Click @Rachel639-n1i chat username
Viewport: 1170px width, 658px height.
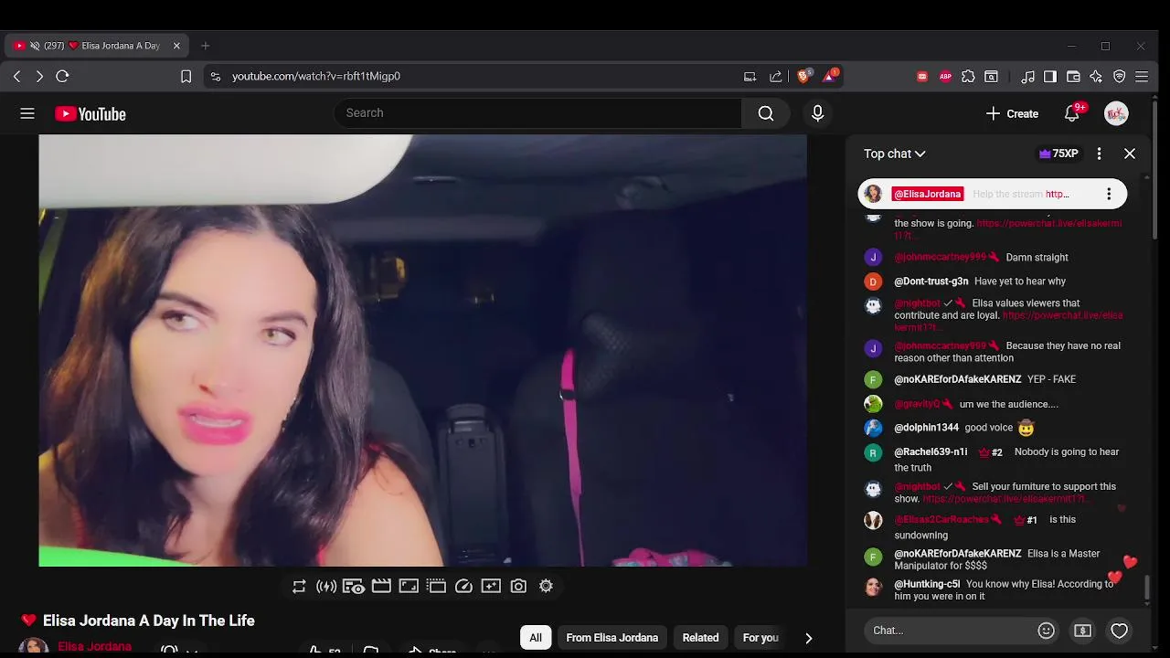[x=931, y=451]
